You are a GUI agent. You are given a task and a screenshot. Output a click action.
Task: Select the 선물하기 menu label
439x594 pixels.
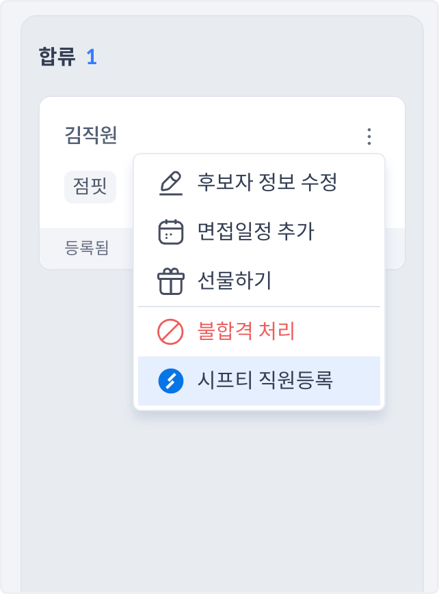coord(235,281)
